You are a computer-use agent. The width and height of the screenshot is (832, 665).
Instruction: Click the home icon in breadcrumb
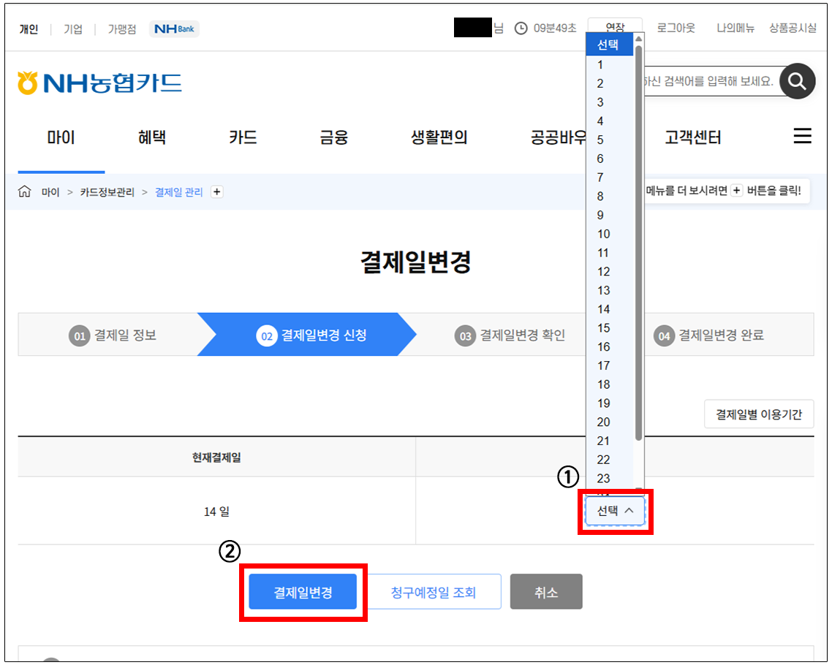[x=25, y=191]
